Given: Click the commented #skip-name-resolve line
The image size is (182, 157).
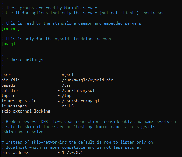Looking at the screenshot, I should (22, 132).
